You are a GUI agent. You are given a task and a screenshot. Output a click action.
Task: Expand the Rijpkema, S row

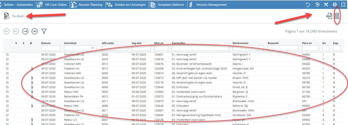tap(7, 96)
